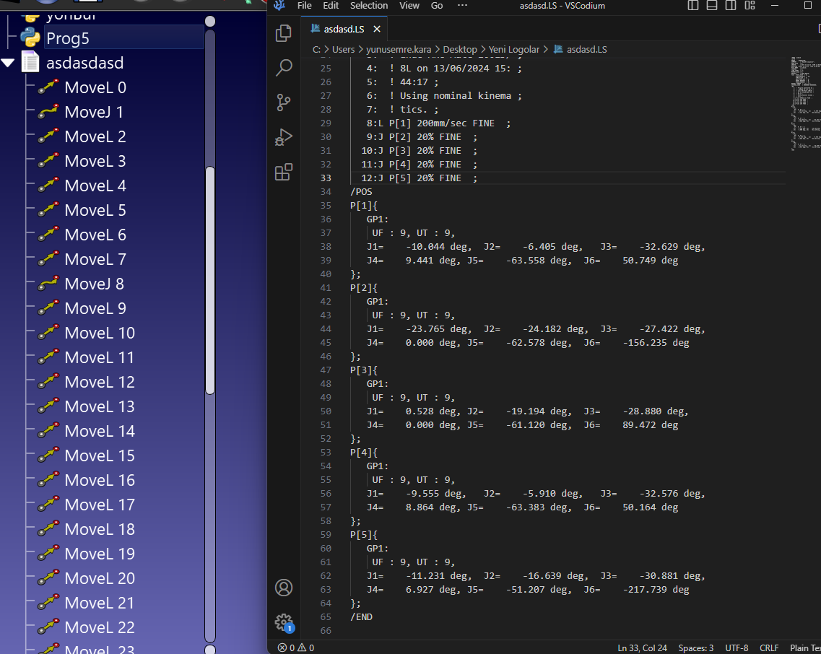The image size is (821, 654).
Task: Open the Explorer view in activity bar
Action: tap(284, 32)
